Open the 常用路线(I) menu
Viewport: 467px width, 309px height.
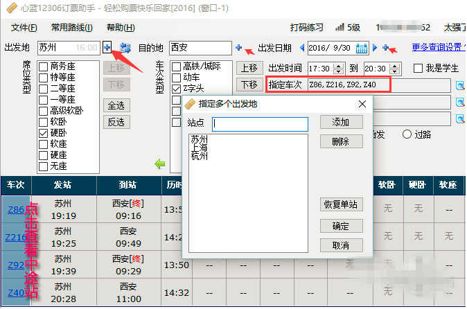point(72,28)
